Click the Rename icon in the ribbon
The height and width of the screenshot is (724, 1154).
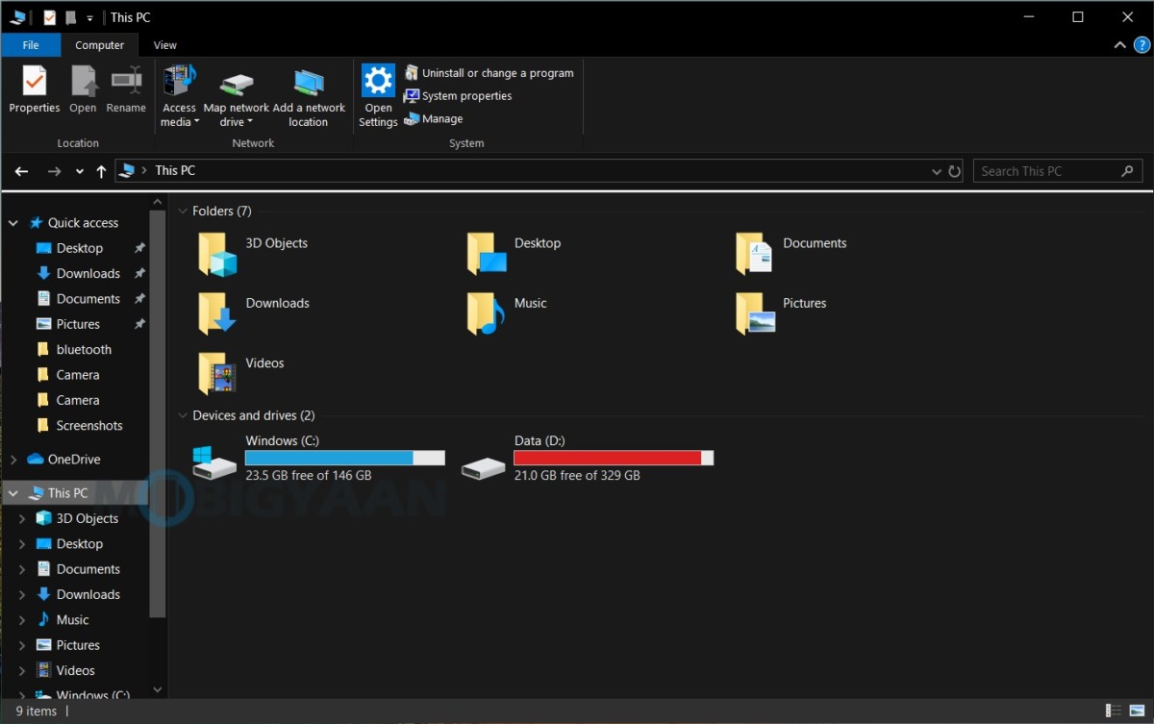126,91
